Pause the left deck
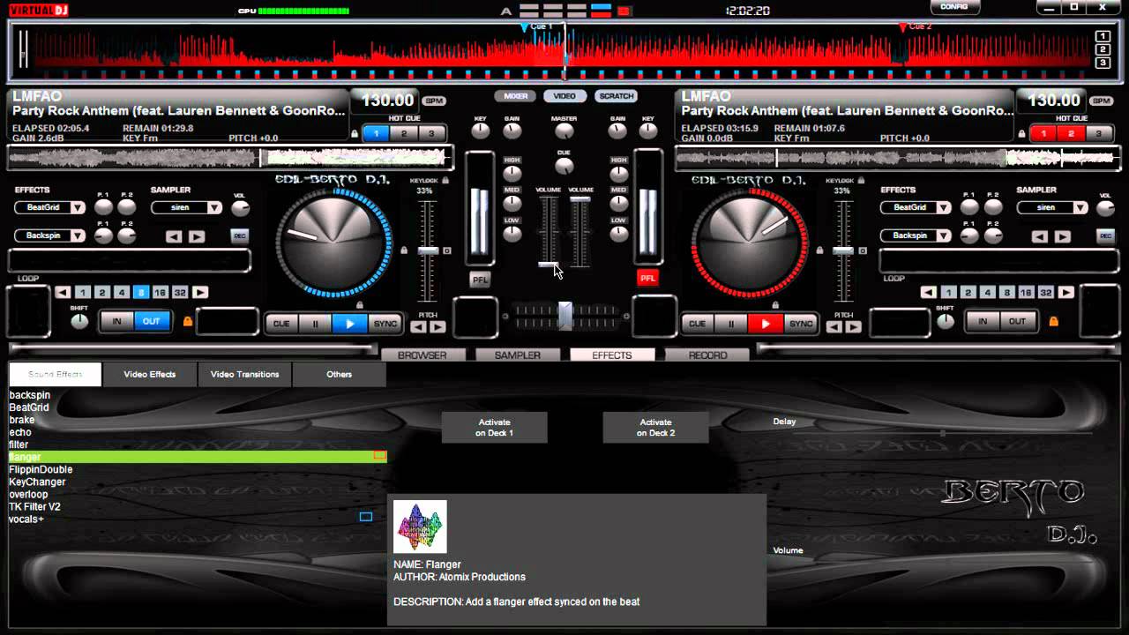This screenshot has height=635, width=1129. 316,324
